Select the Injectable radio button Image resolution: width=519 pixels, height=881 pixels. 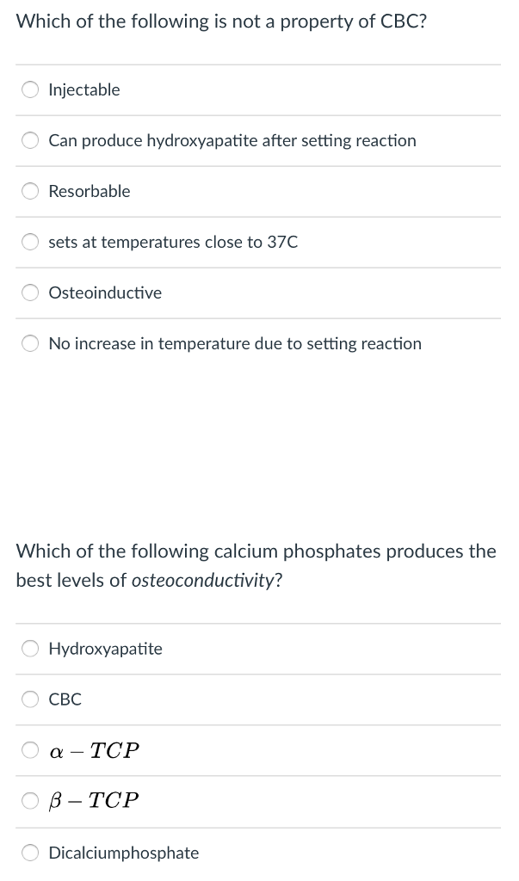coord(30,89)
